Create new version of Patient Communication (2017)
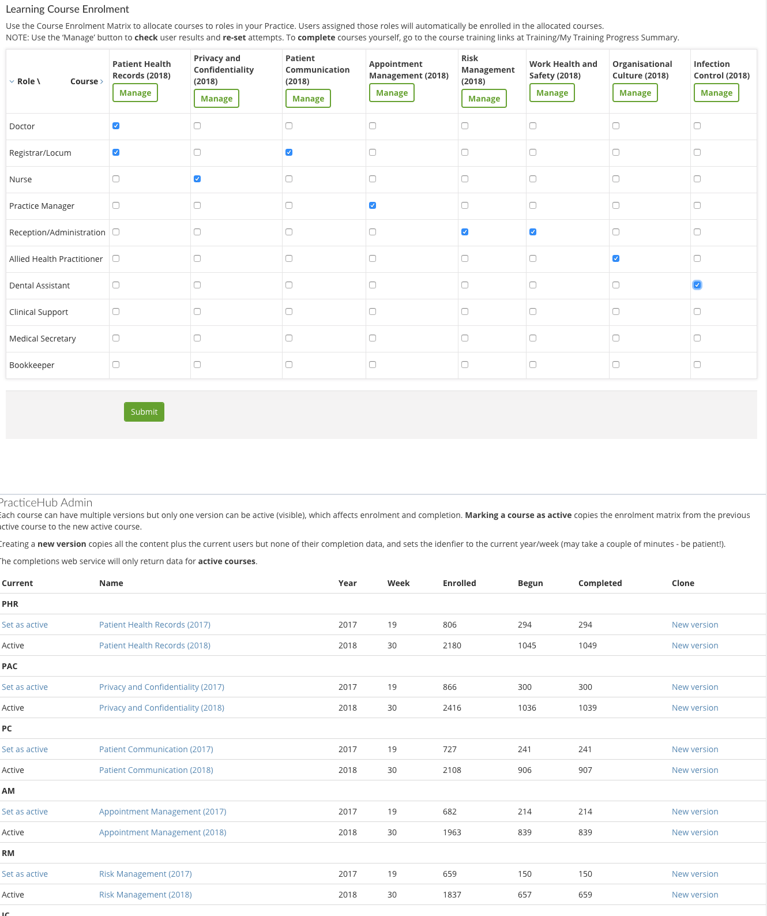 (695, 749)
